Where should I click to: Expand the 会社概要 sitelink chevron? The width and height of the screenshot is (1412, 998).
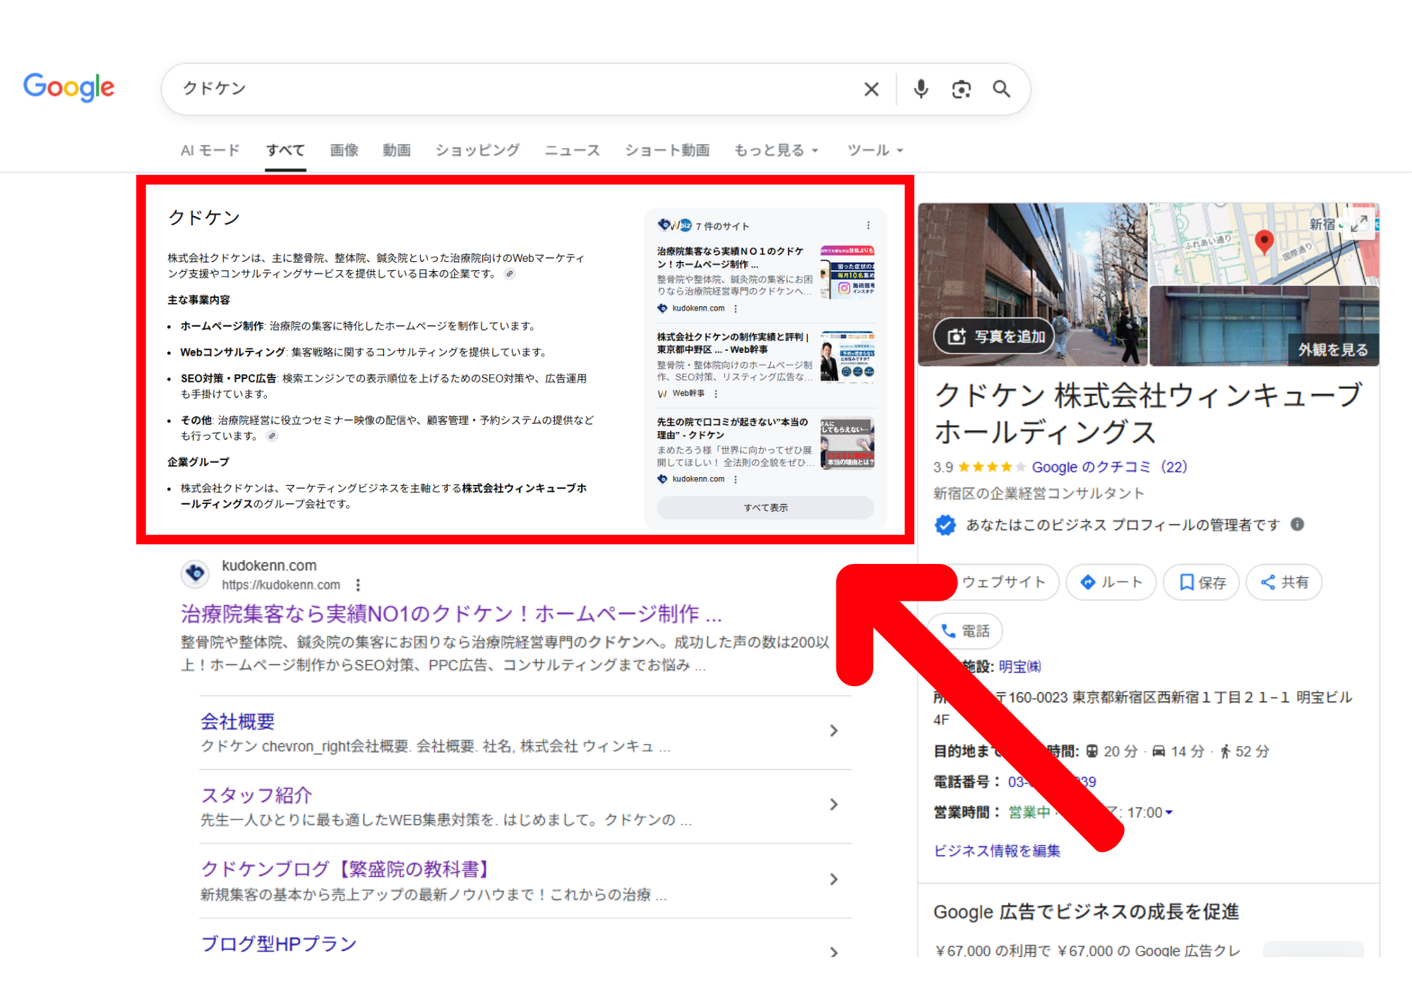pyautogui.click(x=834, y=731)
